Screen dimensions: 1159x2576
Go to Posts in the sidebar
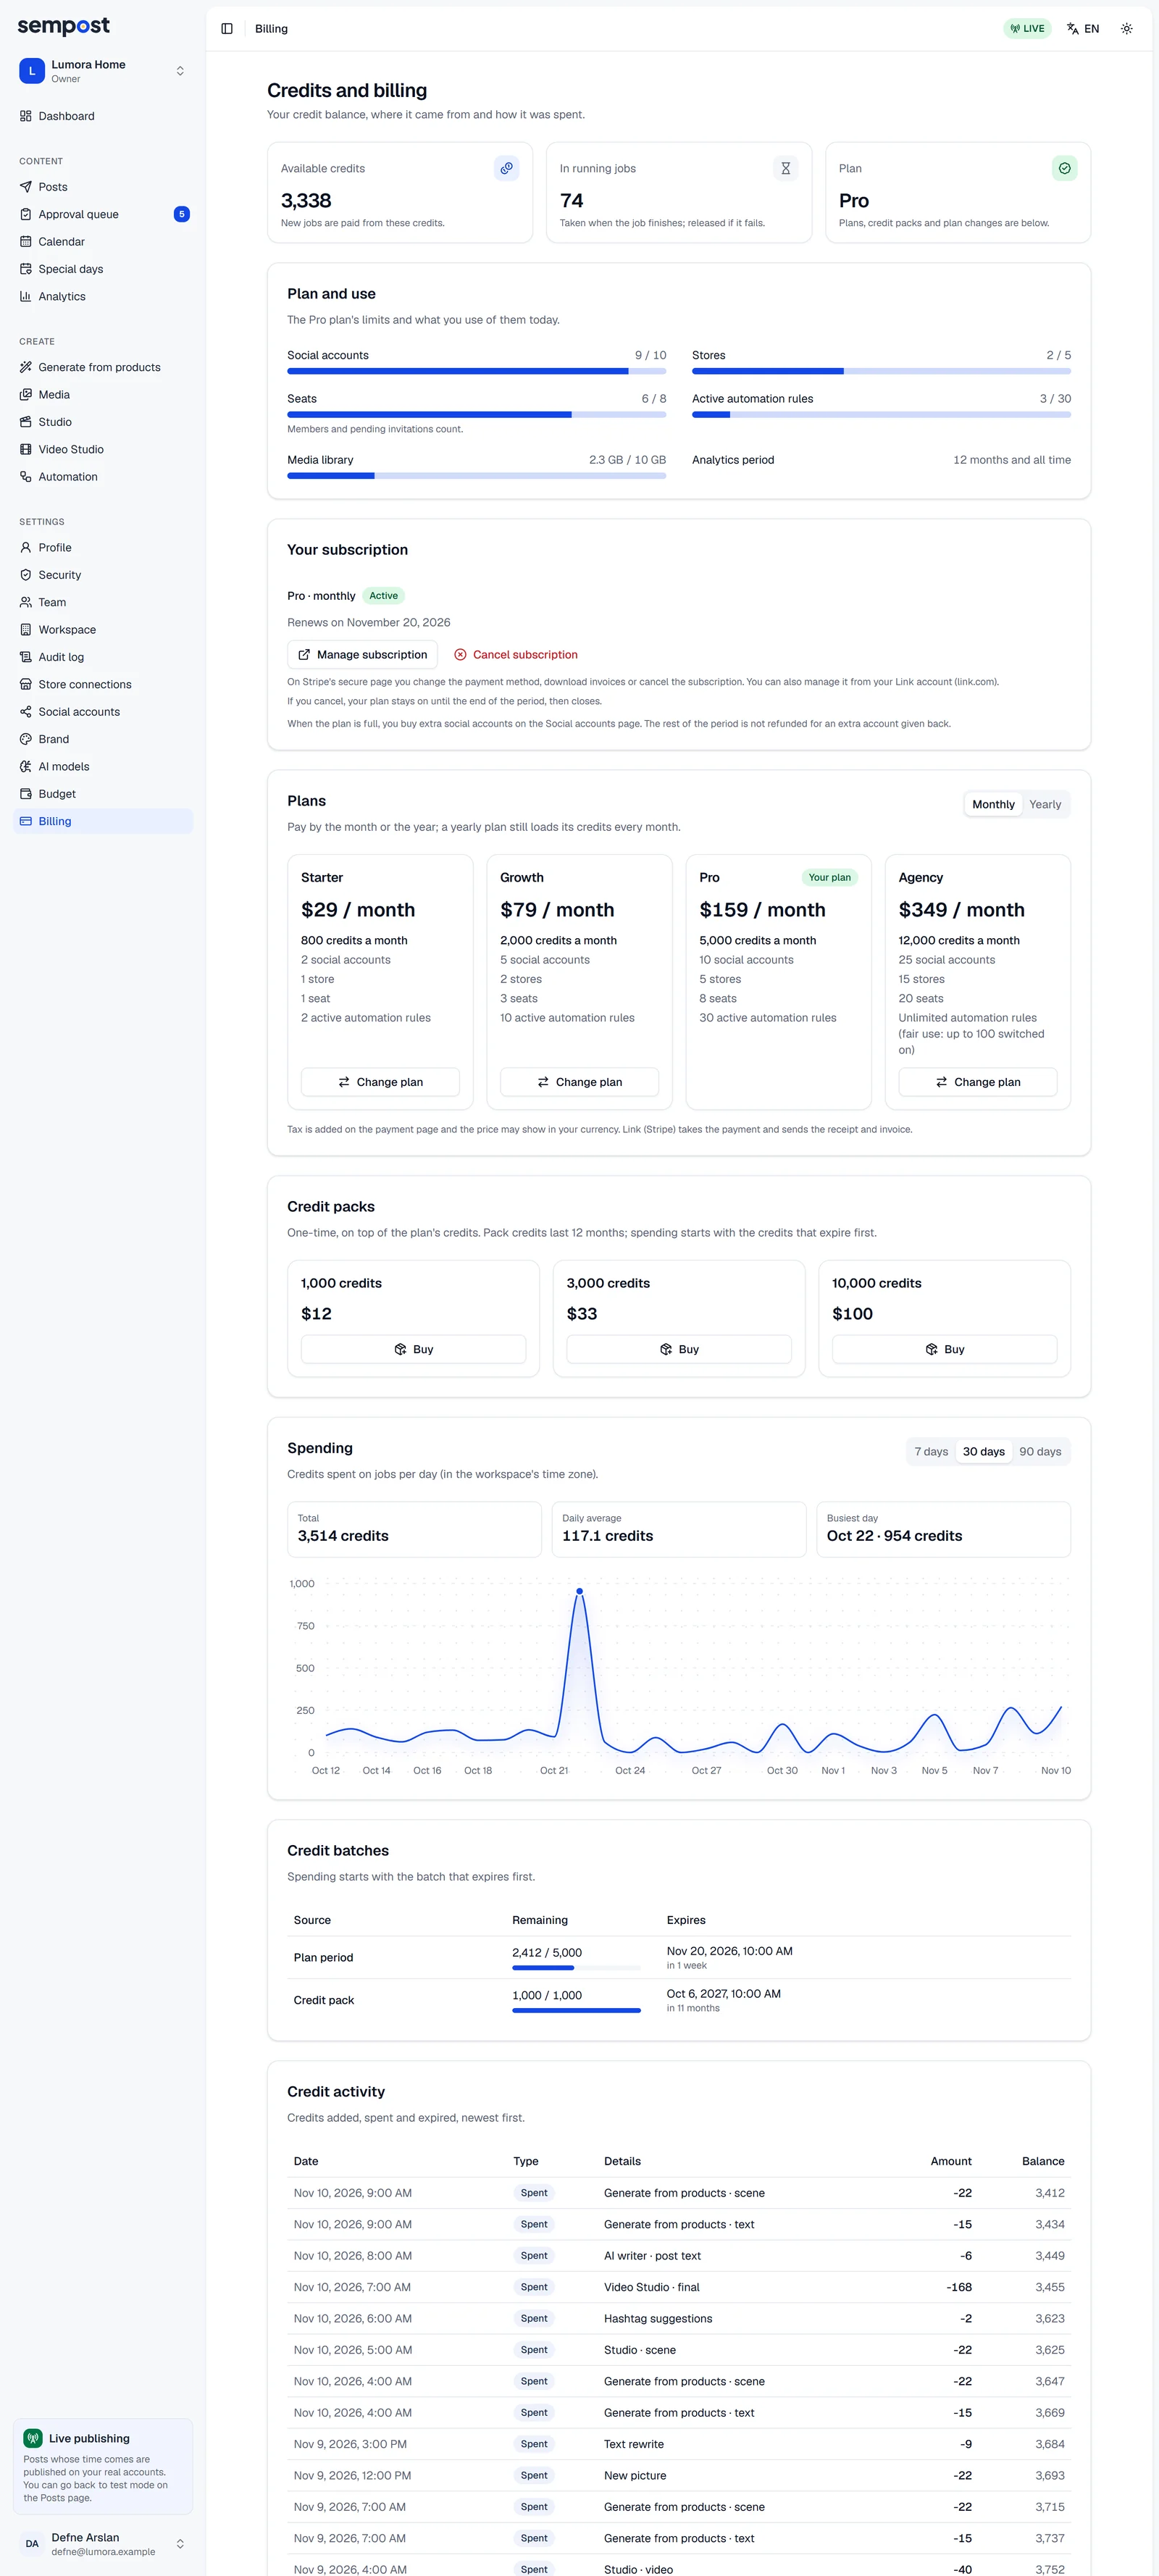[103, 187]
